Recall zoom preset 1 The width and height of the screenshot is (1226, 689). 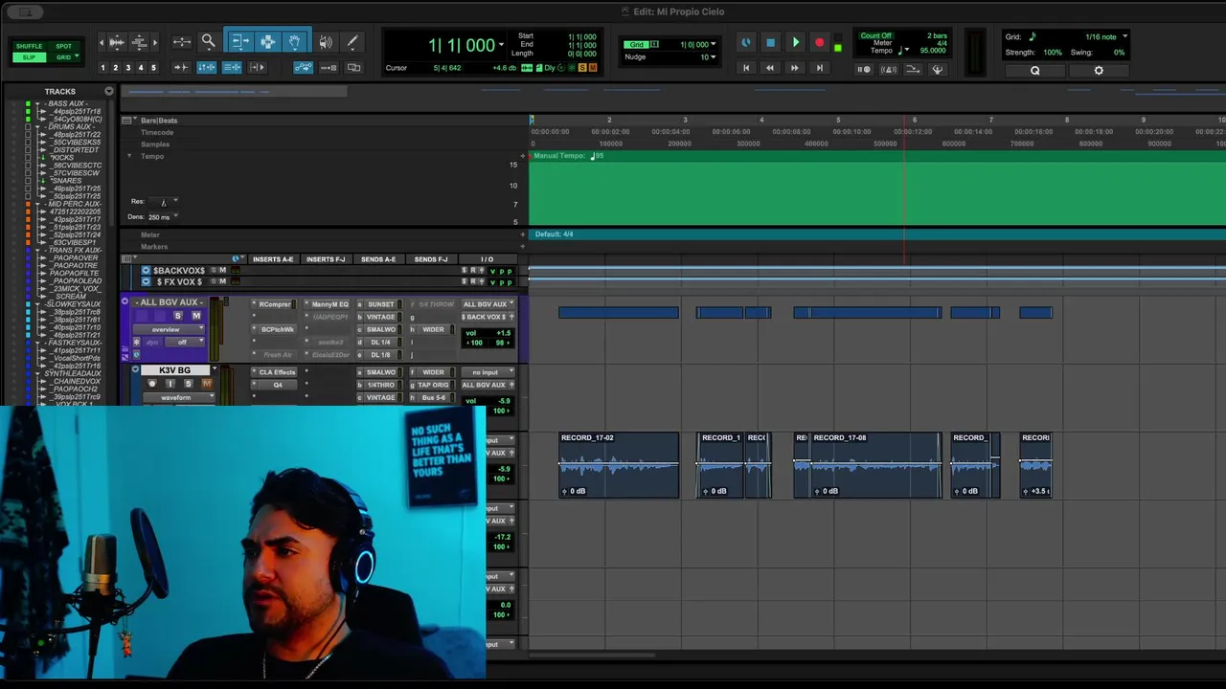coord(103,68)
